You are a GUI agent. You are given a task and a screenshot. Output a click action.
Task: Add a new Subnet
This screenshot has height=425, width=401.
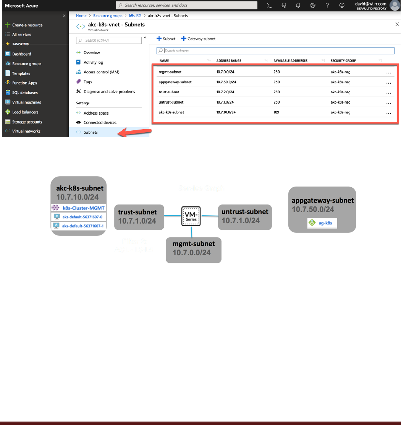(x=166, y=39)
